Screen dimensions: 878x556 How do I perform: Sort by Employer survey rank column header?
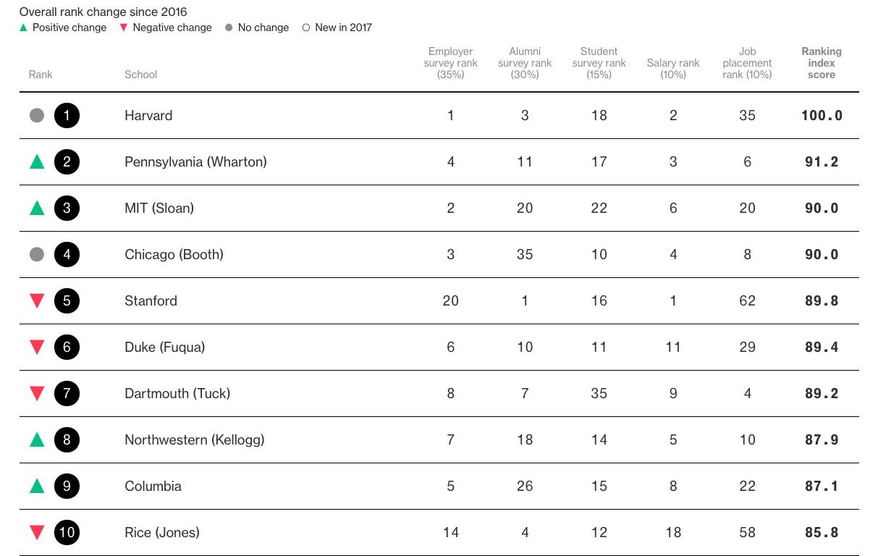tap(450, 63)
